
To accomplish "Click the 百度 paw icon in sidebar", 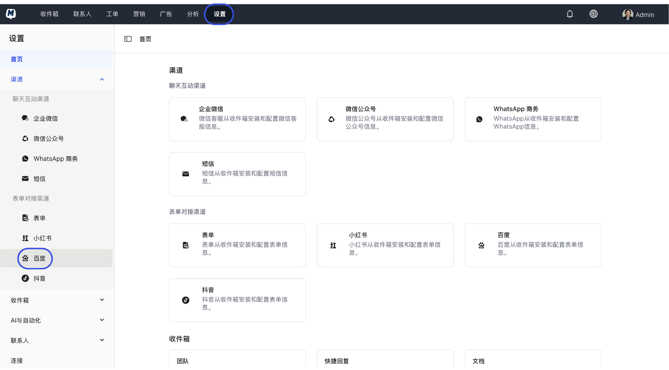I will (25, 258).
